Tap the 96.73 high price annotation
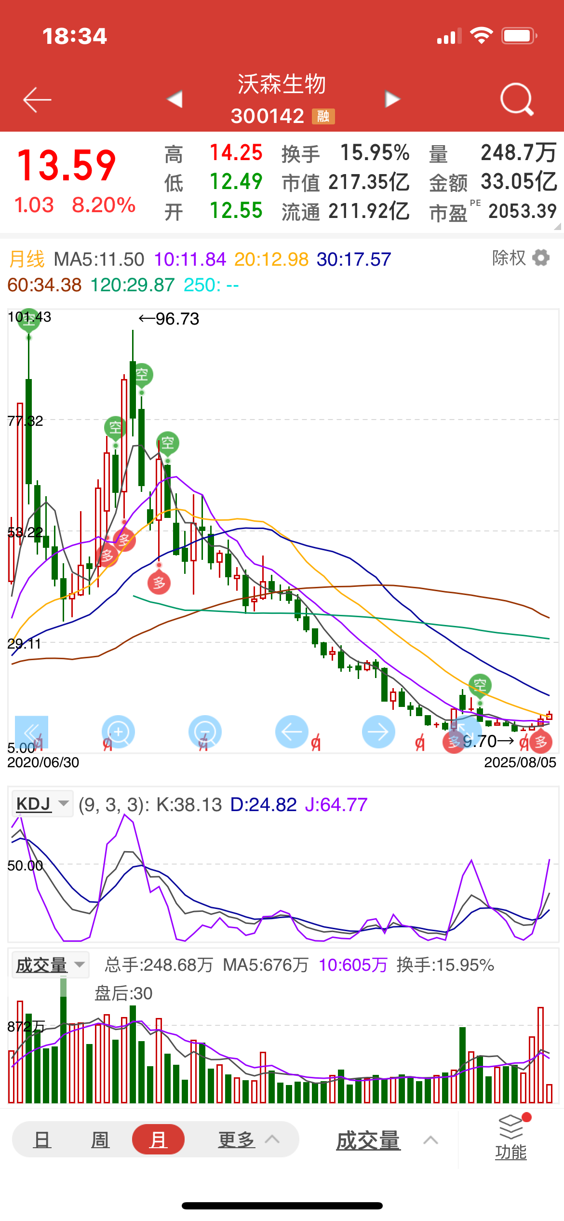This screenshot has width=564, height=1221. click(169, 319)
